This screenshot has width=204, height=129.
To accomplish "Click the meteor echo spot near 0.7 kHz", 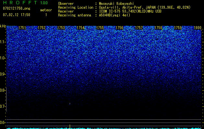I will click(70, 104).
